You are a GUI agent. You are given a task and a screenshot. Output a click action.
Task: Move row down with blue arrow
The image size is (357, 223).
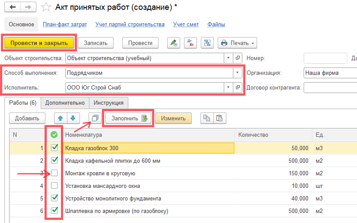coord(72,118)
